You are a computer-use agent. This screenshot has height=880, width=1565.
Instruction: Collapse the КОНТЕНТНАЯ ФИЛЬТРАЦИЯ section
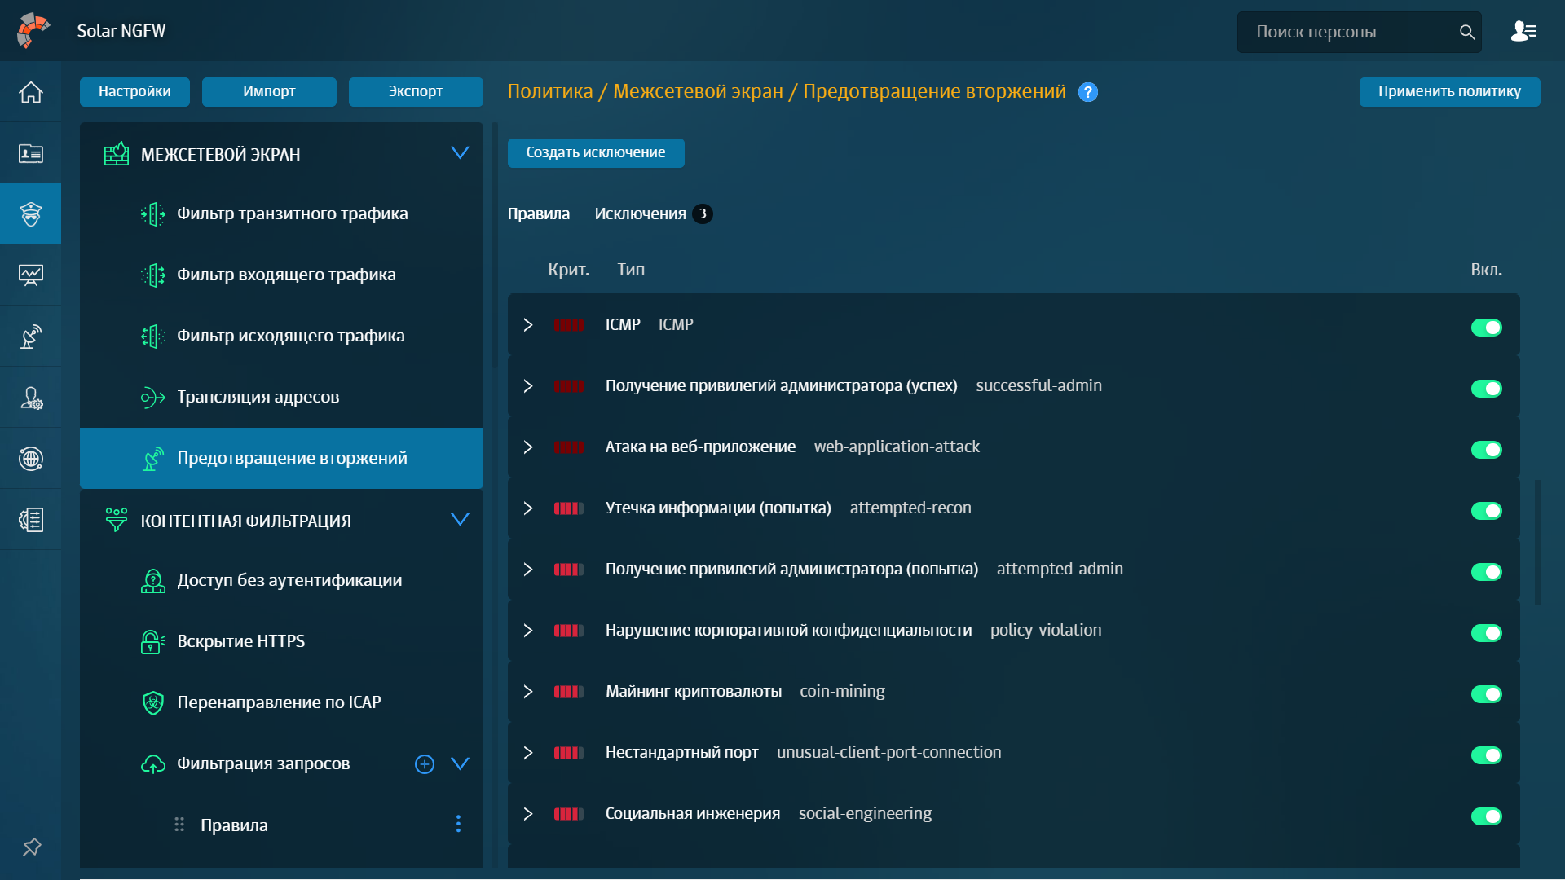click(x=460, y=520)
